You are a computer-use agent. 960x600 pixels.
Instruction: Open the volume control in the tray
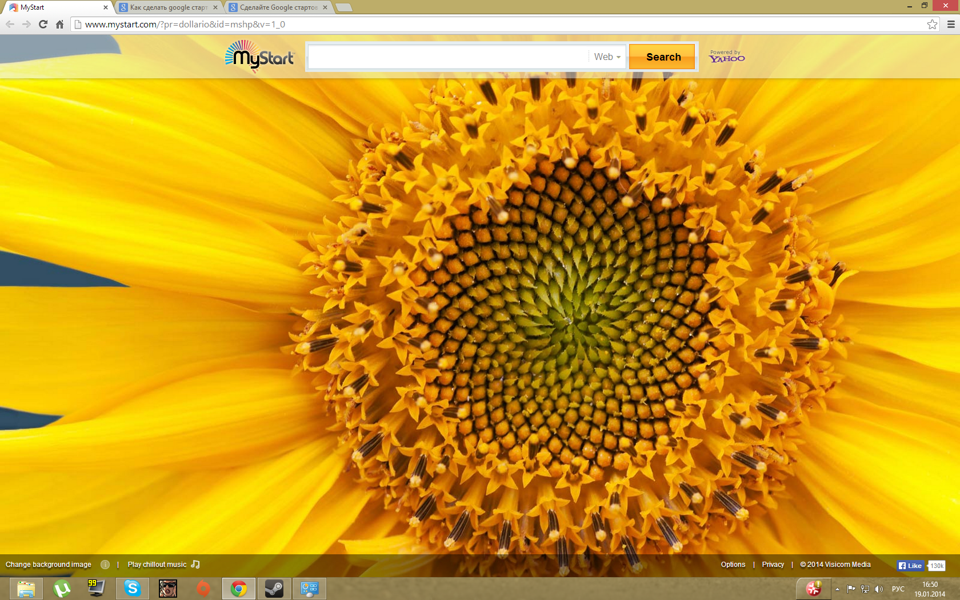[879, 589]
